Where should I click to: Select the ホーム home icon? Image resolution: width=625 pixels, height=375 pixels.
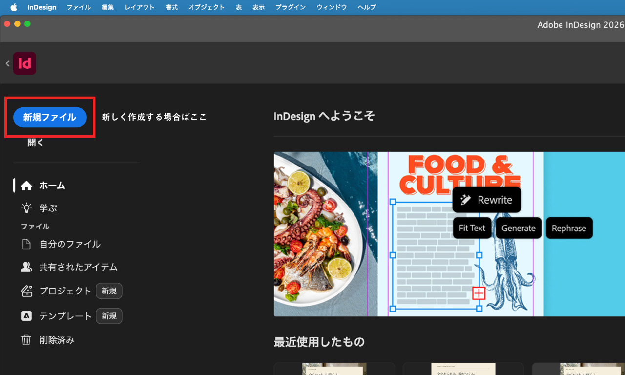(x=26, y=186)
